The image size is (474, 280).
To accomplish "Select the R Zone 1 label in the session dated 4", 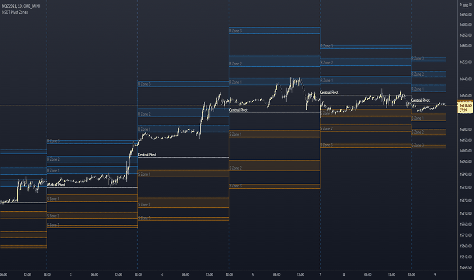I will click(144, 129).
